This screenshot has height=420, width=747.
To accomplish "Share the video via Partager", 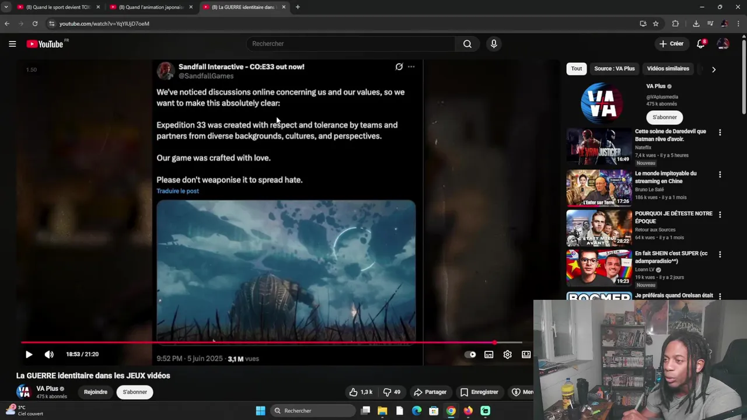I will coord(430,392).
